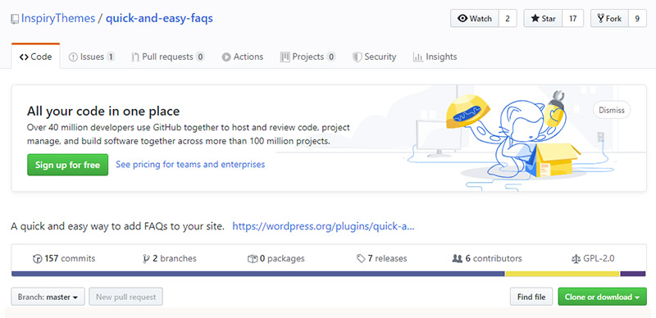This screenshot has width=656, height=318.
Task: Fork this repository
Action: point(609,18)
